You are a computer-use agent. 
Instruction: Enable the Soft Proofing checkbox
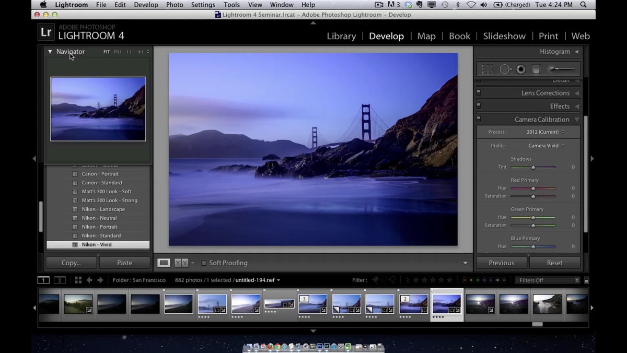[204, 263]
